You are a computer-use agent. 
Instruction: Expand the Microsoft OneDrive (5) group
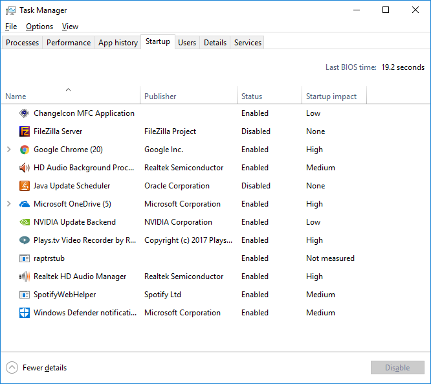[x=9, y=204]
